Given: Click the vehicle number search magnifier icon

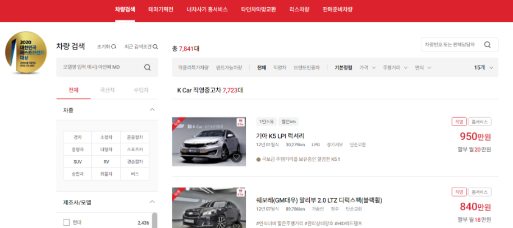Looking at the screenshot, I should click(x=488, y=45).
